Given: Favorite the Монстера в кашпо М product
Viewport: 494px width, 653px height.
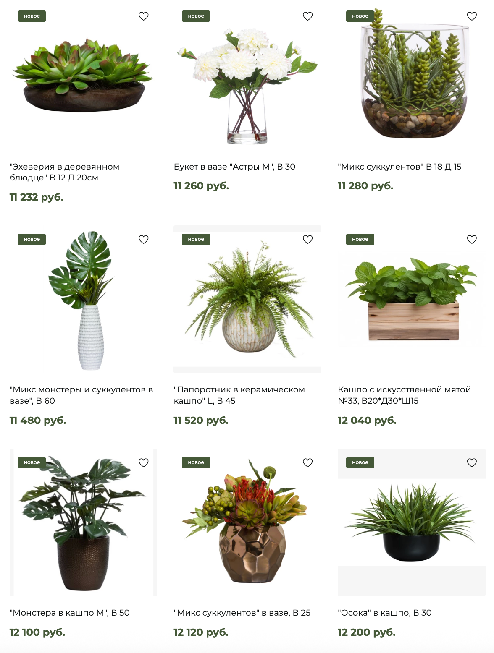Looking at the screenshot, I should (144, 463).
